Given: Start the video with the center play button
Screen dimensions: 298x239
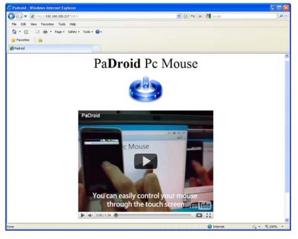Looking at the screenshot, I should [x=146, y=161].
